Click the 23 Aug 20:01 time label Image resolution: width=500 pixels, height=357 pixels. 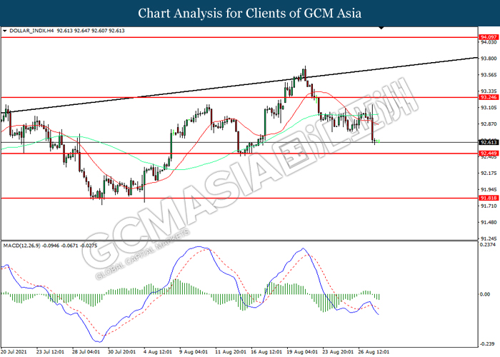338,352
